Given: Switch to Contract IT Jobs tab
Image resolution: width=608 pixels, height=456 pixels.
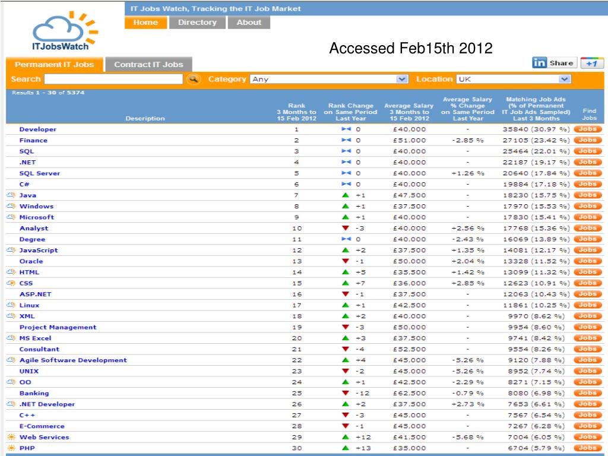Looking at the screenshot, I should 148,64.
